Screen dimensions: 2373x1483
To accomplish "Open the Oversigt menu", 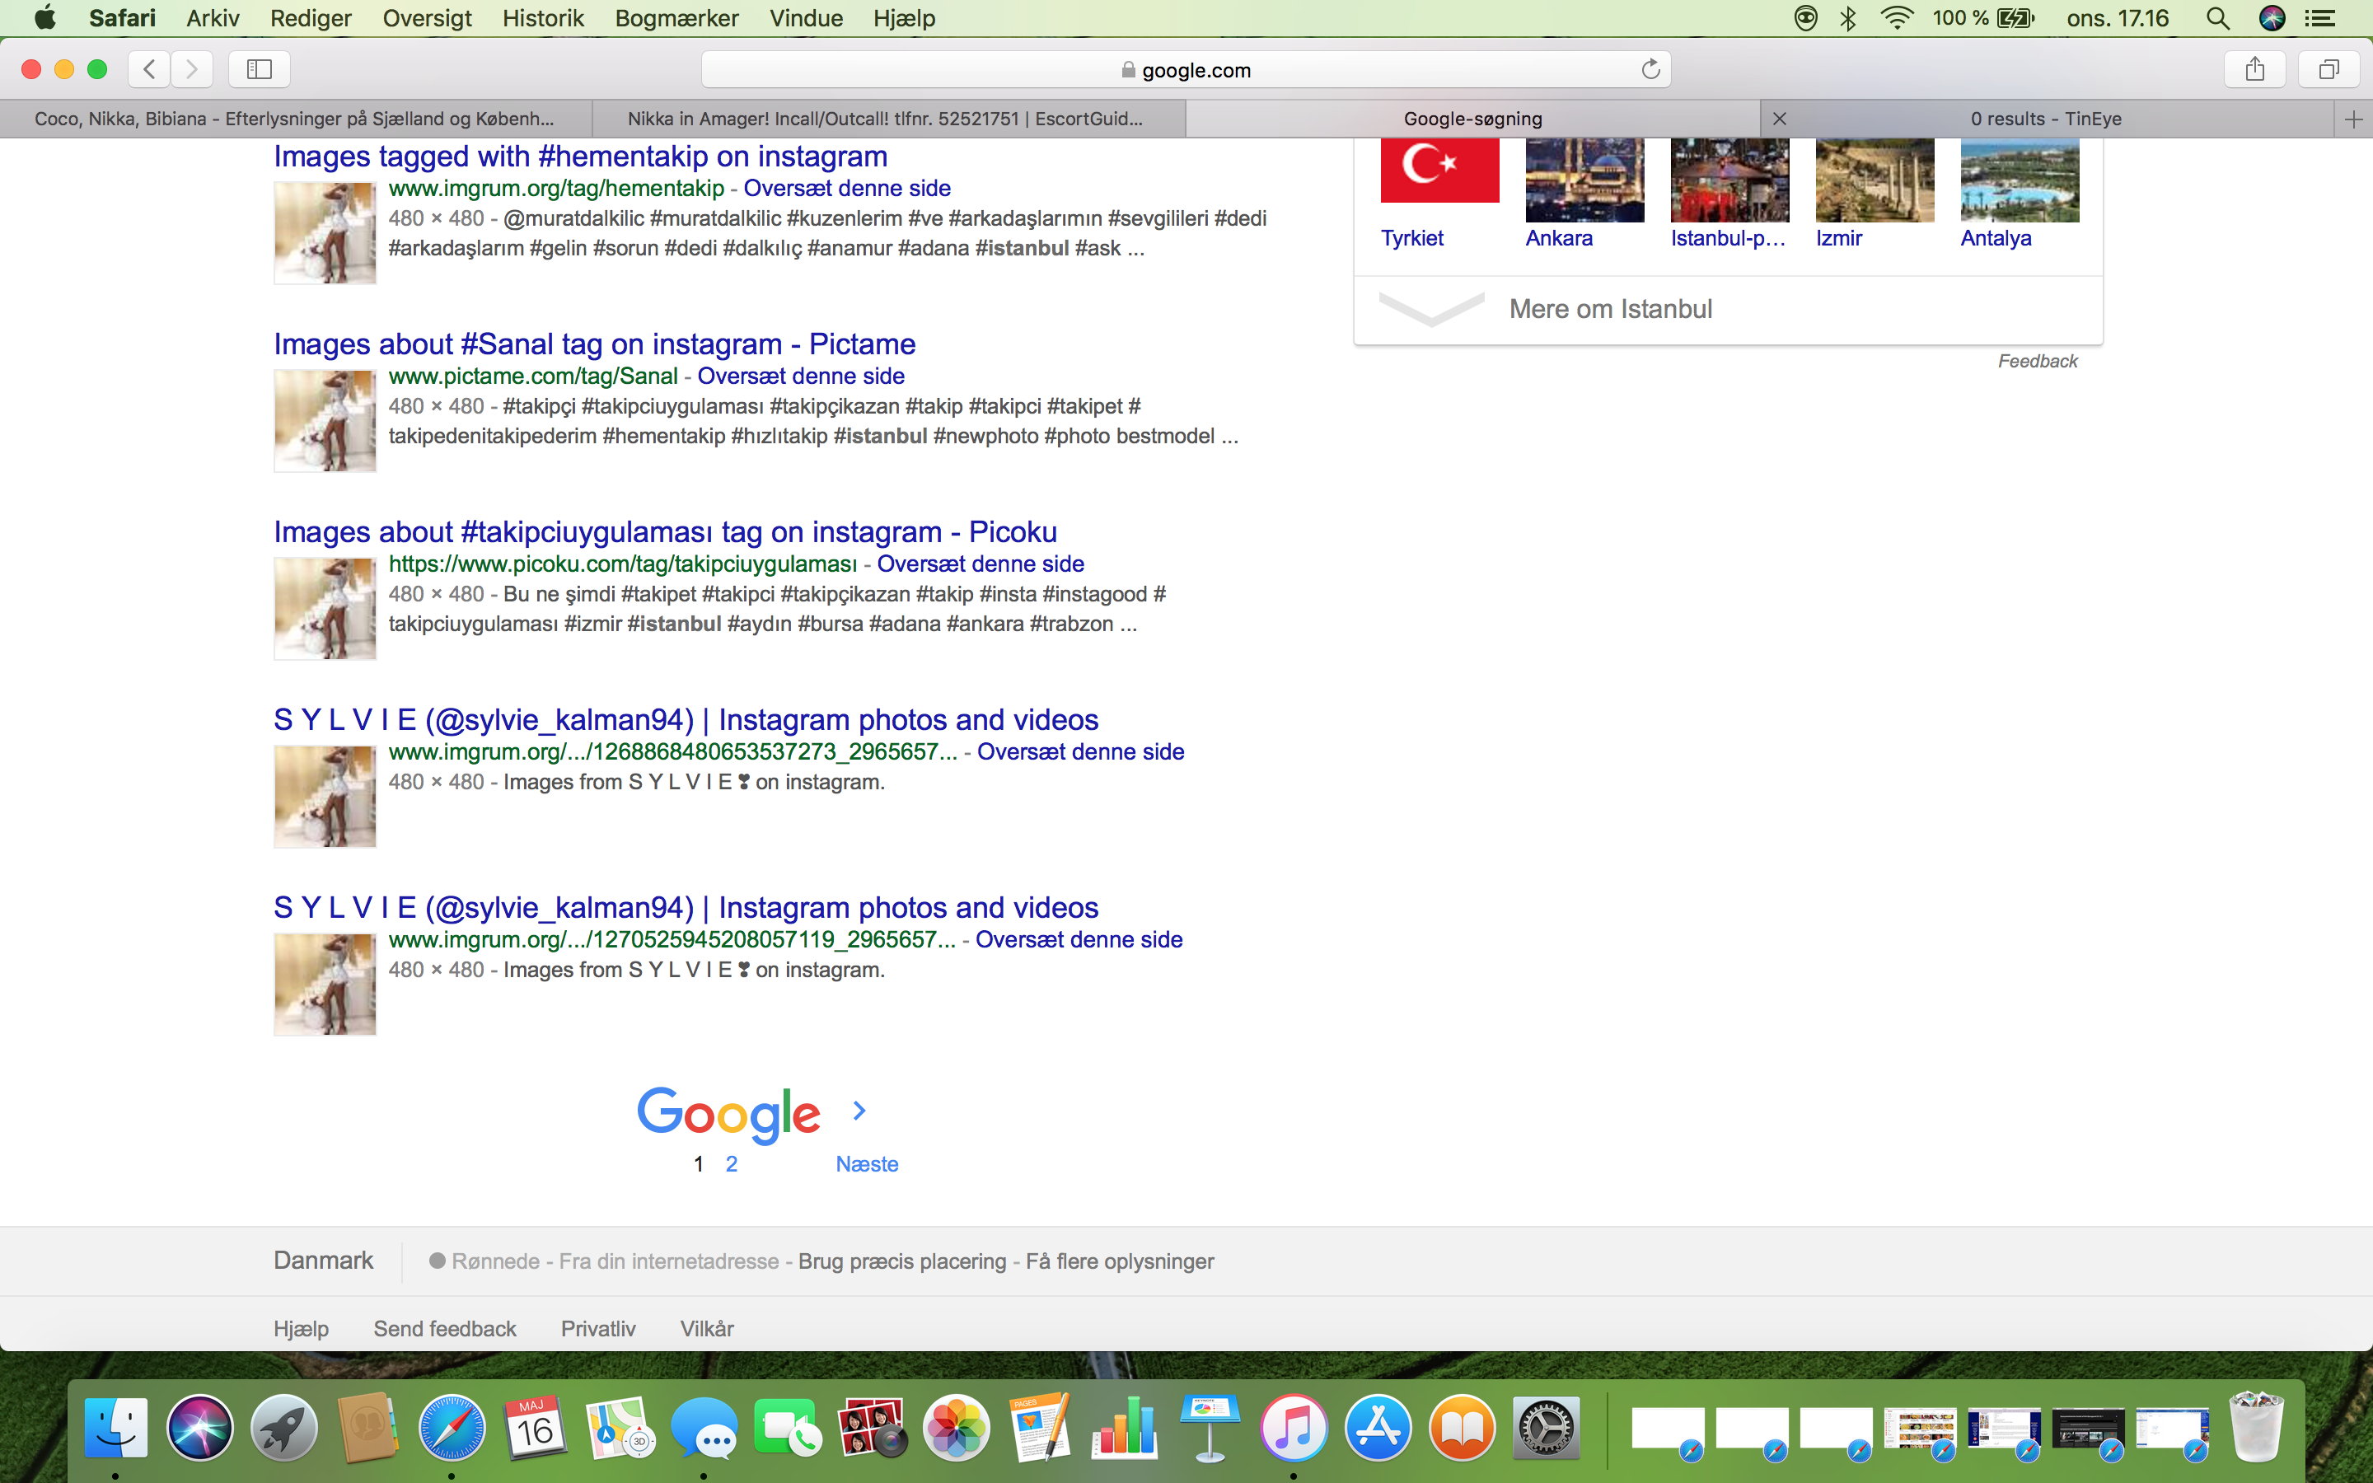I will click(x=427, y=17).
